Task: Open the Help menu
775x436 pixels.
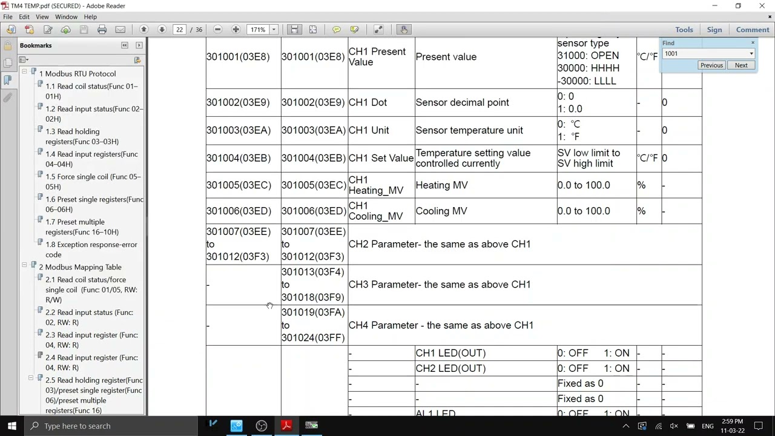Action: point(90,16)
